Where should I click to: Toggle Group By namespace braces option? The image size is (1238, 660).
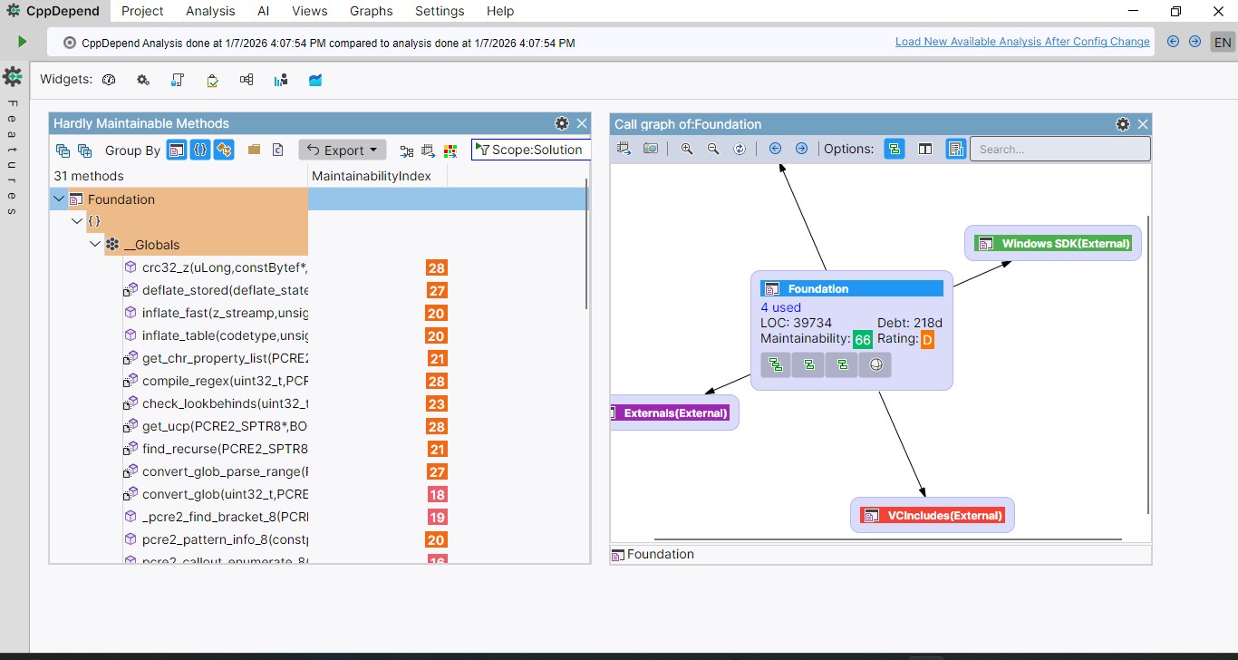(x=200, y=150)
